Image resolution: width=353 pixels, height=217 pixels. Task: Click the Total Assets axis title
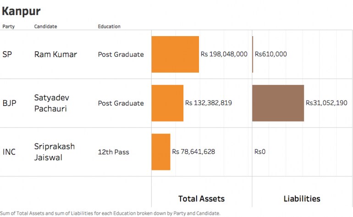pos(201,198)
